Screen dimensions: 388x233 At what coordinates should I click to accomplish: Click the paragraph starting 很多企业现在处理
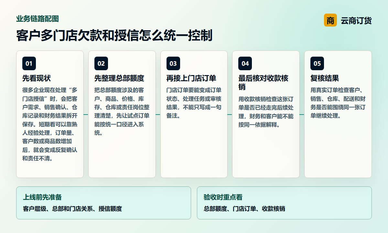pyautogui.click(x=50, y=124)
